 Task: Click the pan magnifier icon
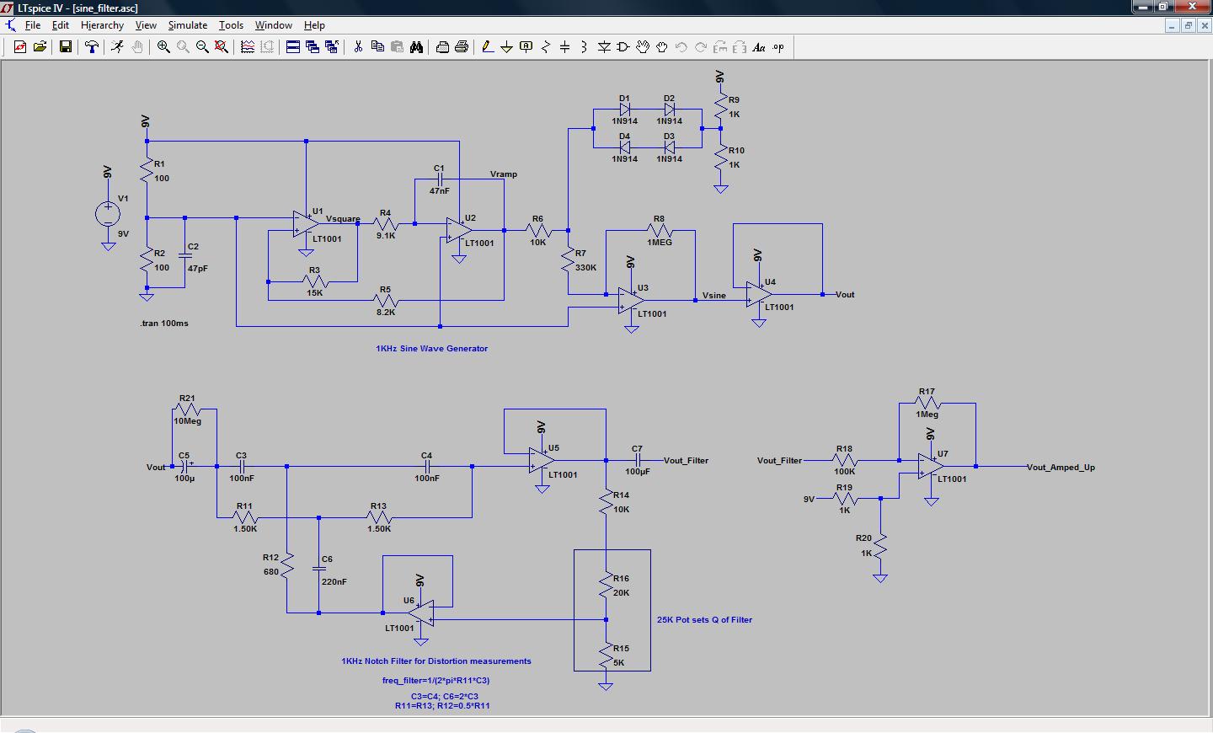[183, 47]
